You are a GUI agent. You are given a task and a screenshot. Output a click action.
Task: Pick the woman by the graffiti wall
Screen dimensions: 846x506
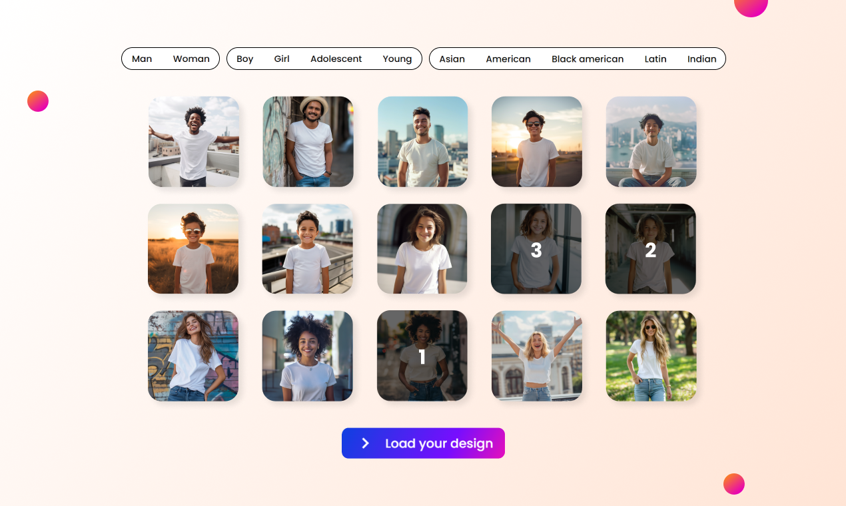tap(193, 356)
